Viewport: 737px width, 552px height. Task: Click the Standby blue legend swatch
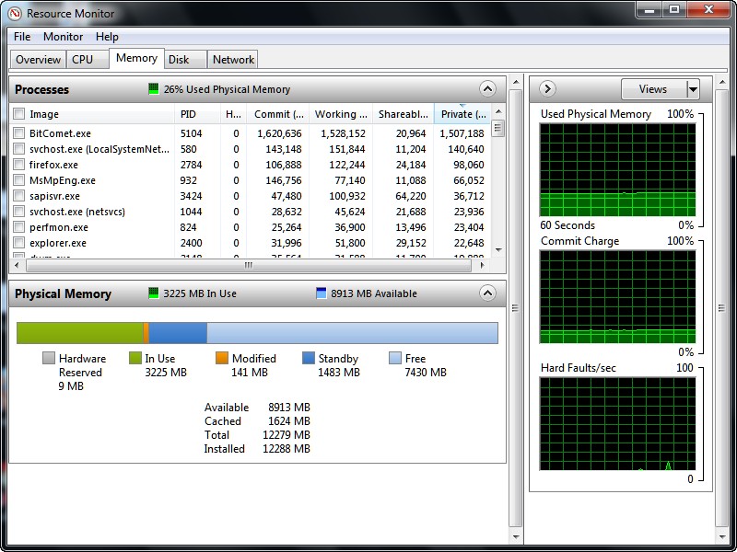[x=309, y=358]
